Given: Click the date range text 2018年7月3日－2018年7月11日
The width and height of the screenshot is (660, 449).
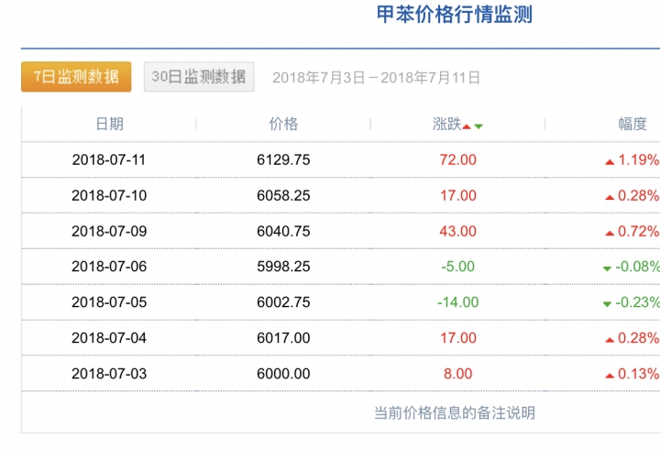Looking at the screenshot, I should [377, 78].
